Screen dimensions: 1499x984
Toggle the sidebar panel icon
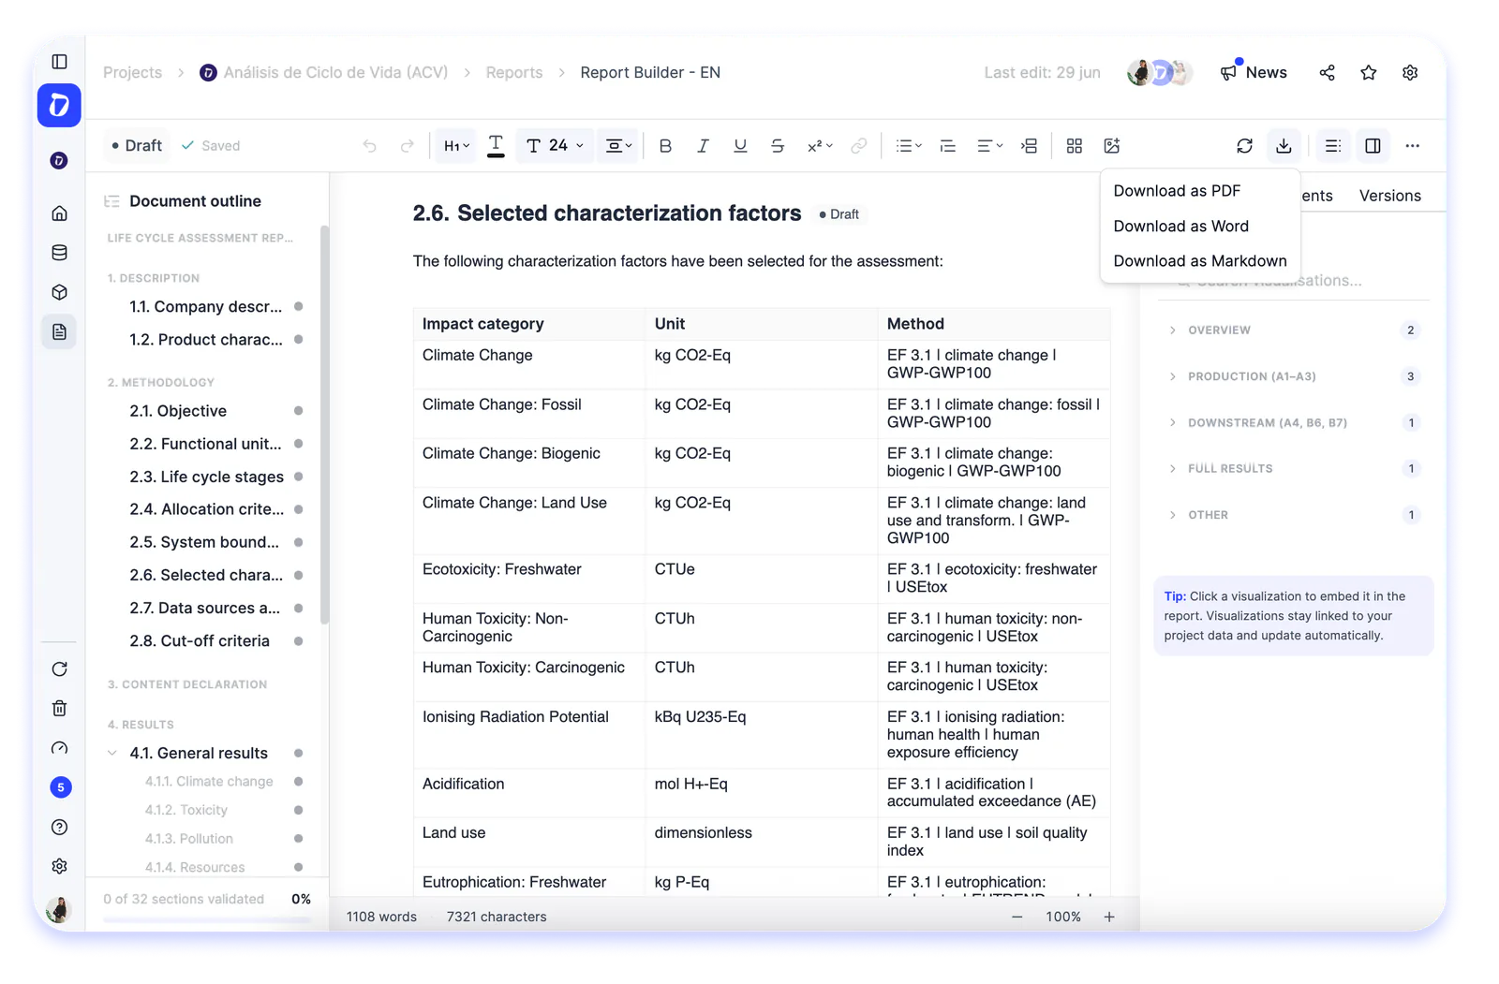(59, 62)
